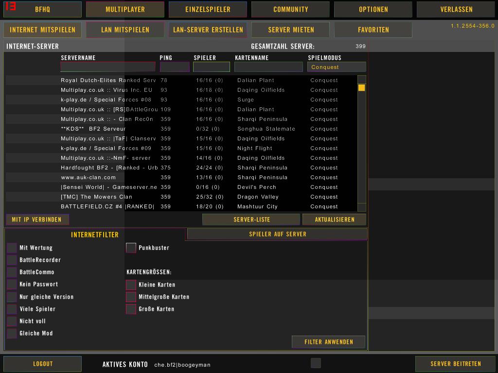Click the Spieler filter field
The width and height of the screenshot is (498, 373).
pyautogui.click(x=212, y=67)
